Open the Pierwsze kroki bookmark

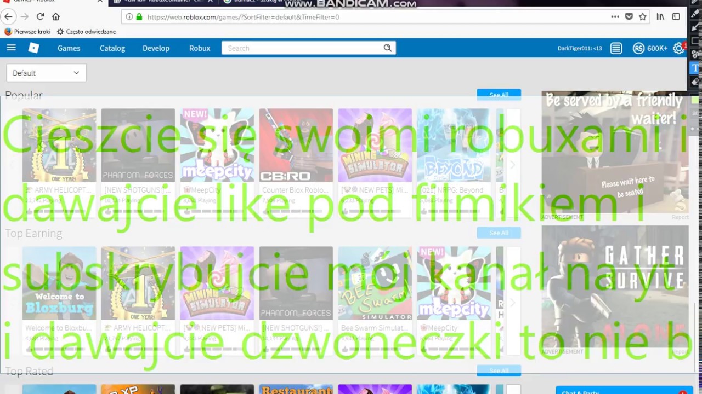[x=27, y=32]
